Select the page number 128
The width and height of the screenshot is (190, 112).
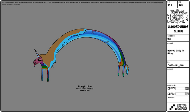(181, 5)
